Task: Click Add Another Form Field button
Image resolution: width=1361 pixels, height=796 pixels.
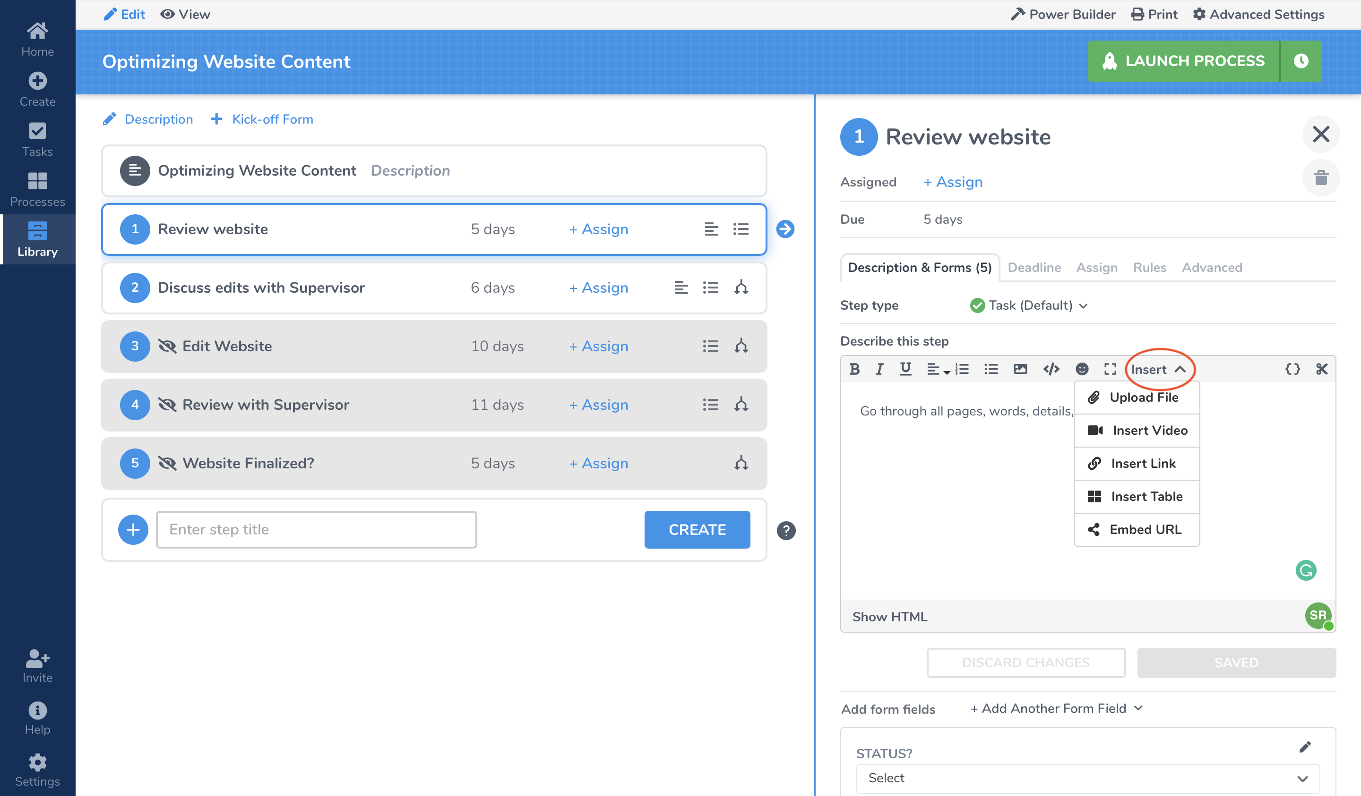Action: point(1057,708)
